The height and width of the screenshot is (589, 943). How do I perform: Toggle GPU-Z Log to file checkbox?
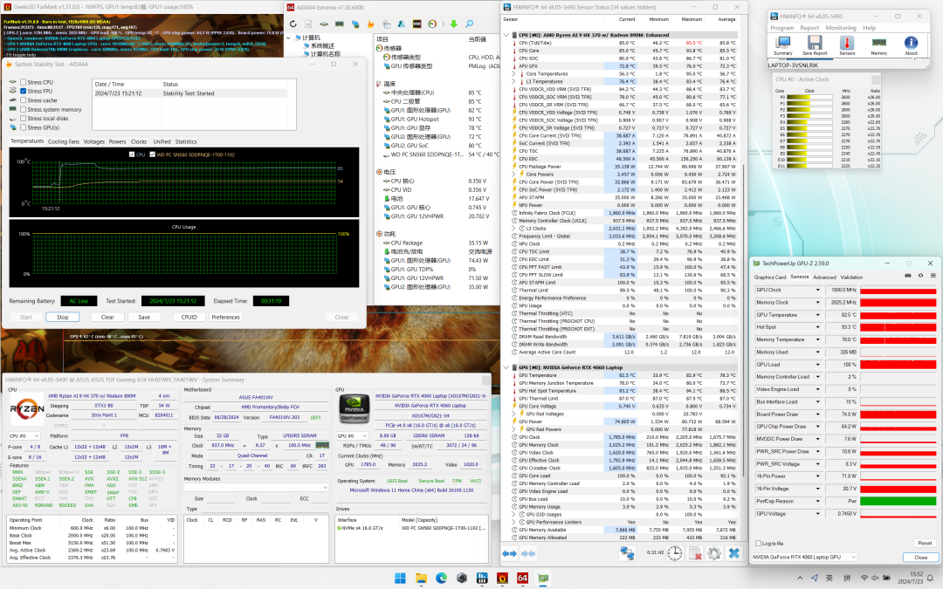(x=757, y=544)
